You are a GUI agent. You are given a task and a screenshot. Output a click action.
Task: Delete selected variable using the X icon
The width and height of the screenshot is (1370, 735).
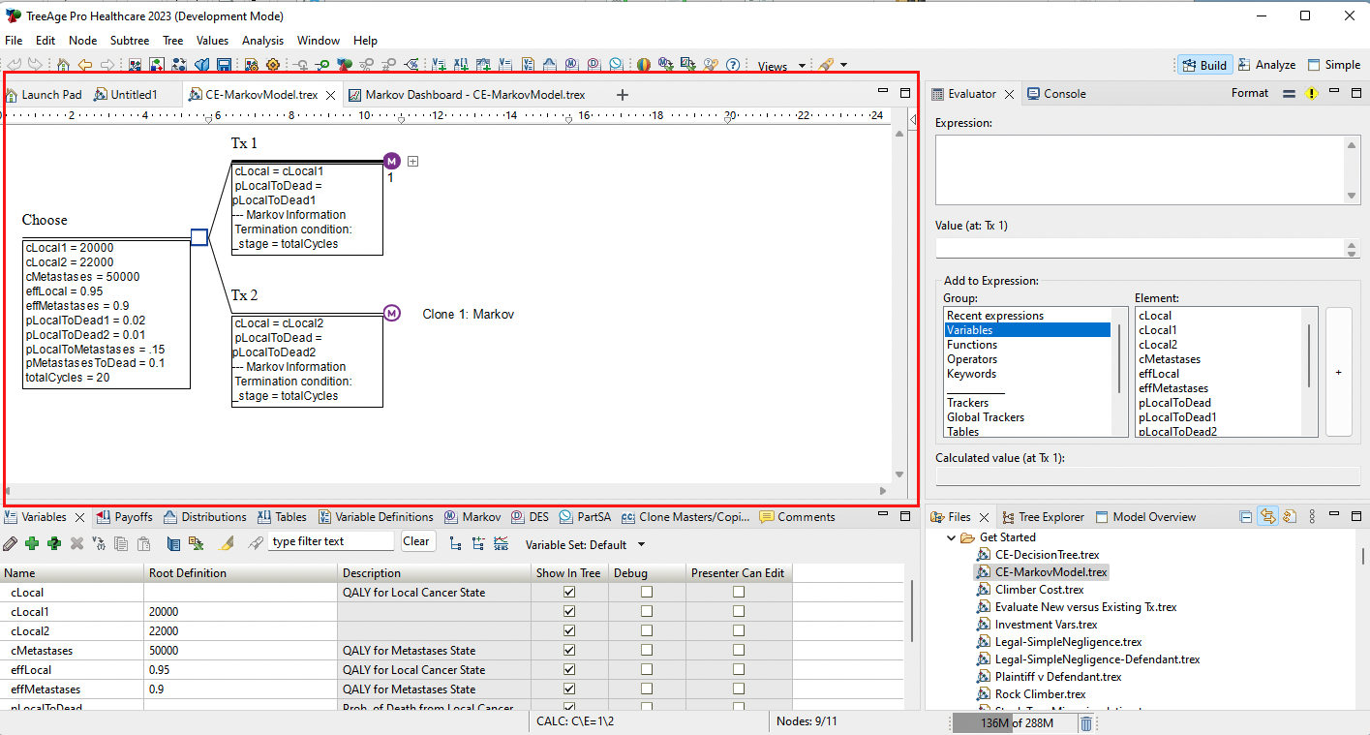point(75,543)
